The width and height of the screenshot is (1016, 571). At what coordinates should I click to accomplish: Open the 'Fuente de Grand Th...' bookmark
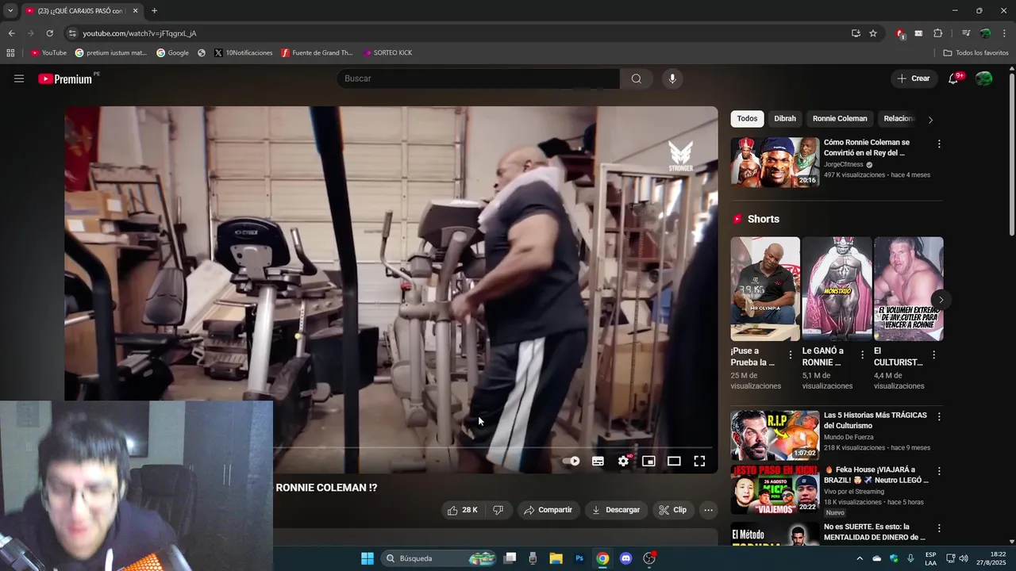(317, 53)
